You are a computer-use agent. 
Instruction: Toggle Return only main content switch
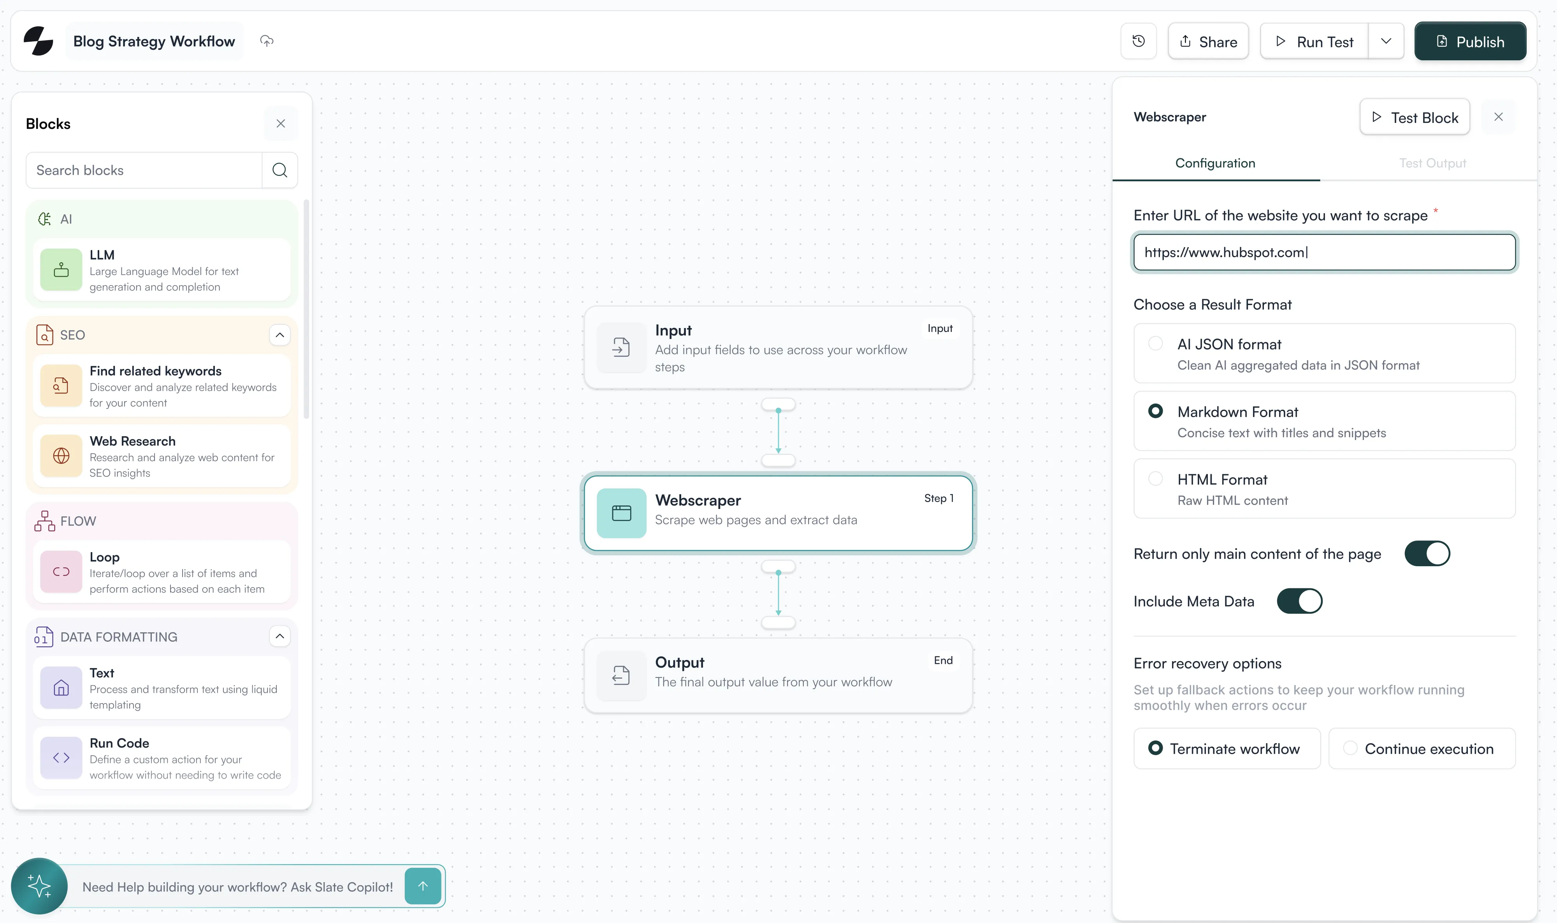pyautogui.click(x=1427, y=554)
